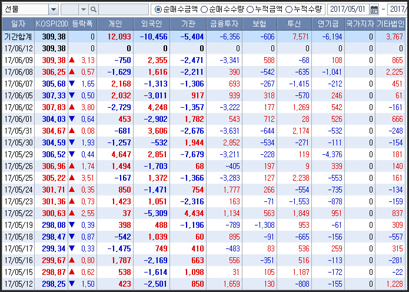This screenshot has width=409, height=292.
Task: Click the up arrow in 17/05/25 row
Action: (72, 178)
